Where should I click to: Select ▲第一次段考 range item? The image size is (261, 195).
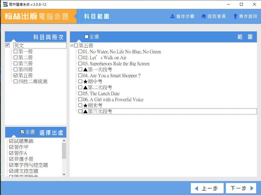98,70
